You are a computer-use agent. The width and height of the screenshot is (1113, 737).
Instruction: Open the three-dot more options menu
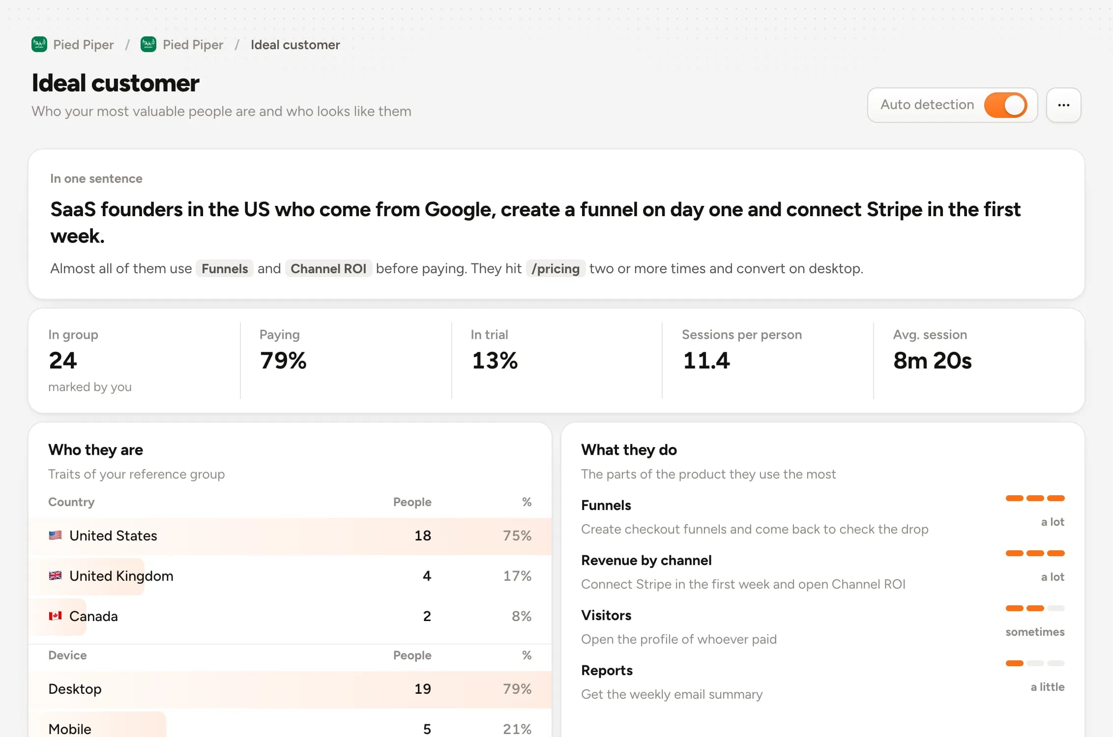click(1063, 105)
